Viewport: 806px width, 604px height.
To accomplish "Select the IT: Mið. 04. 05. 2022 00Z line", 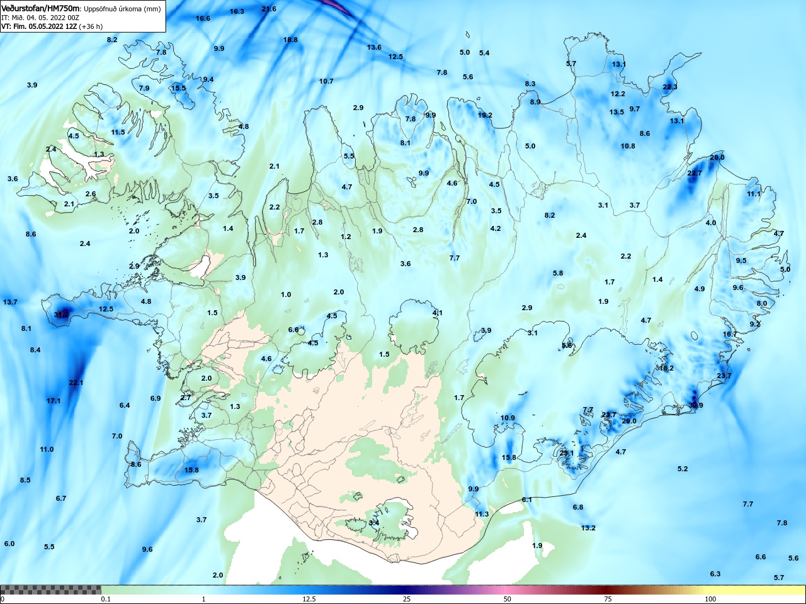I will pos(40,18).
